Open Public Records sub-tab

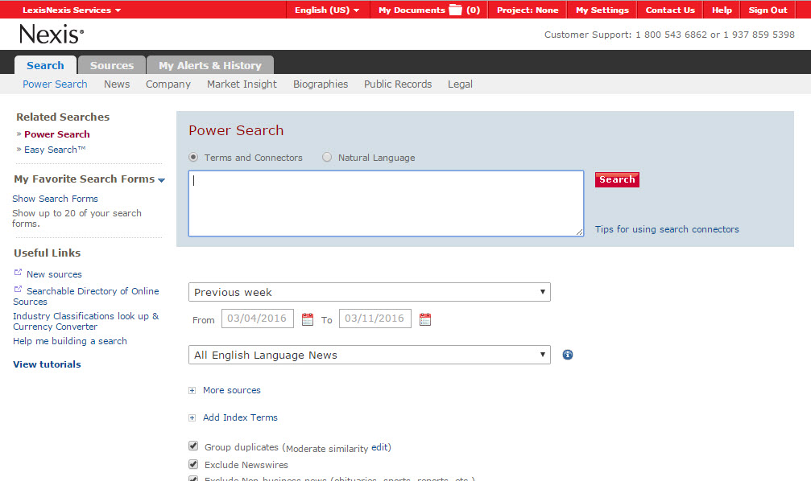click(x=398, y=84)
